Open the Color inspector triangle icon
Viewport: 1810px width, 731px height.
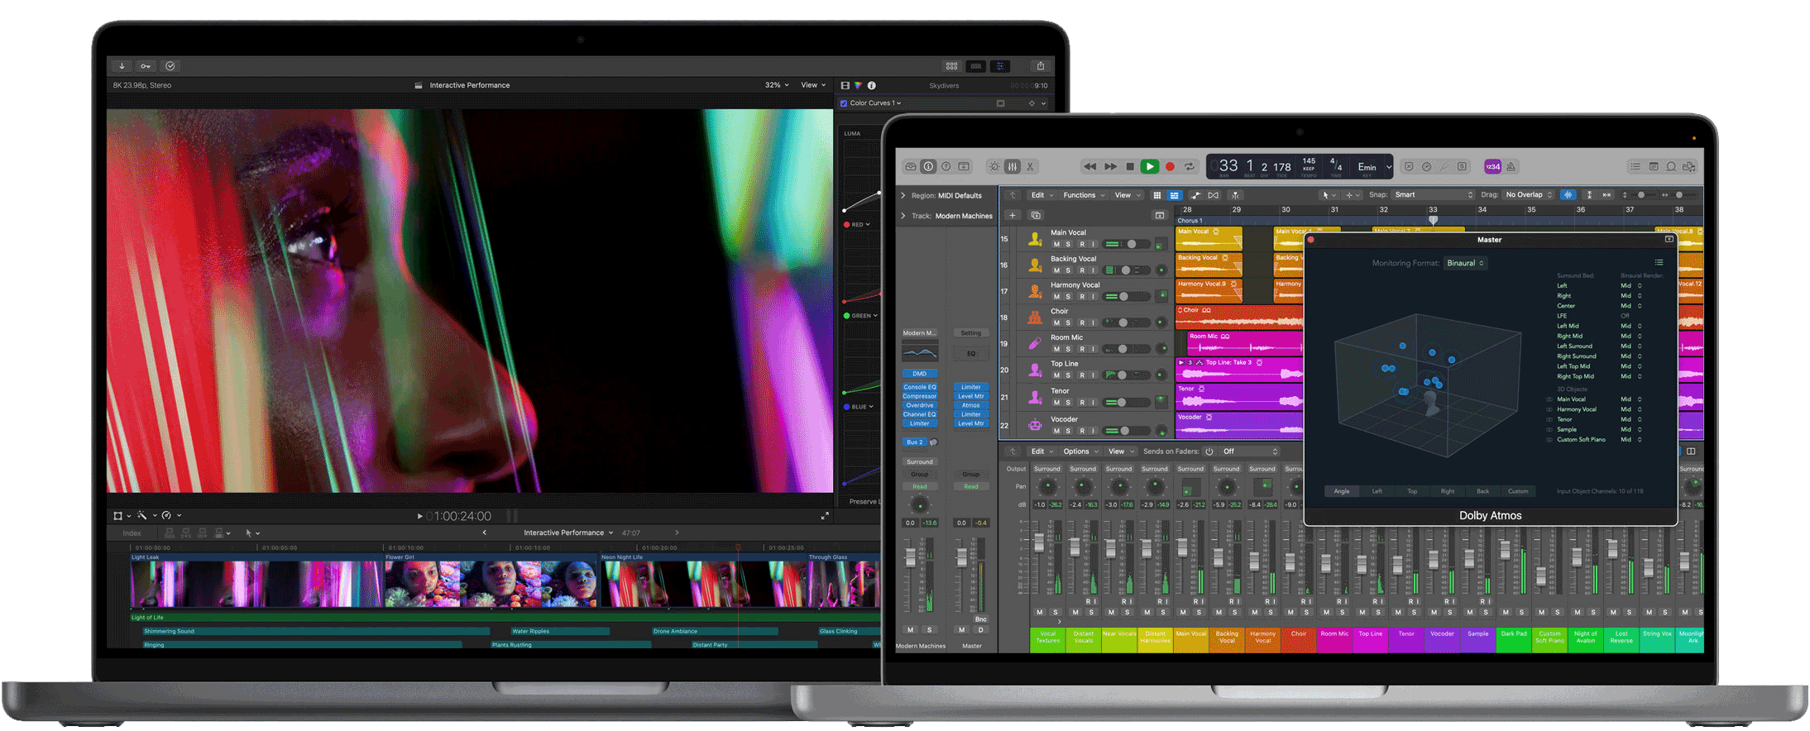click(859, 85)
